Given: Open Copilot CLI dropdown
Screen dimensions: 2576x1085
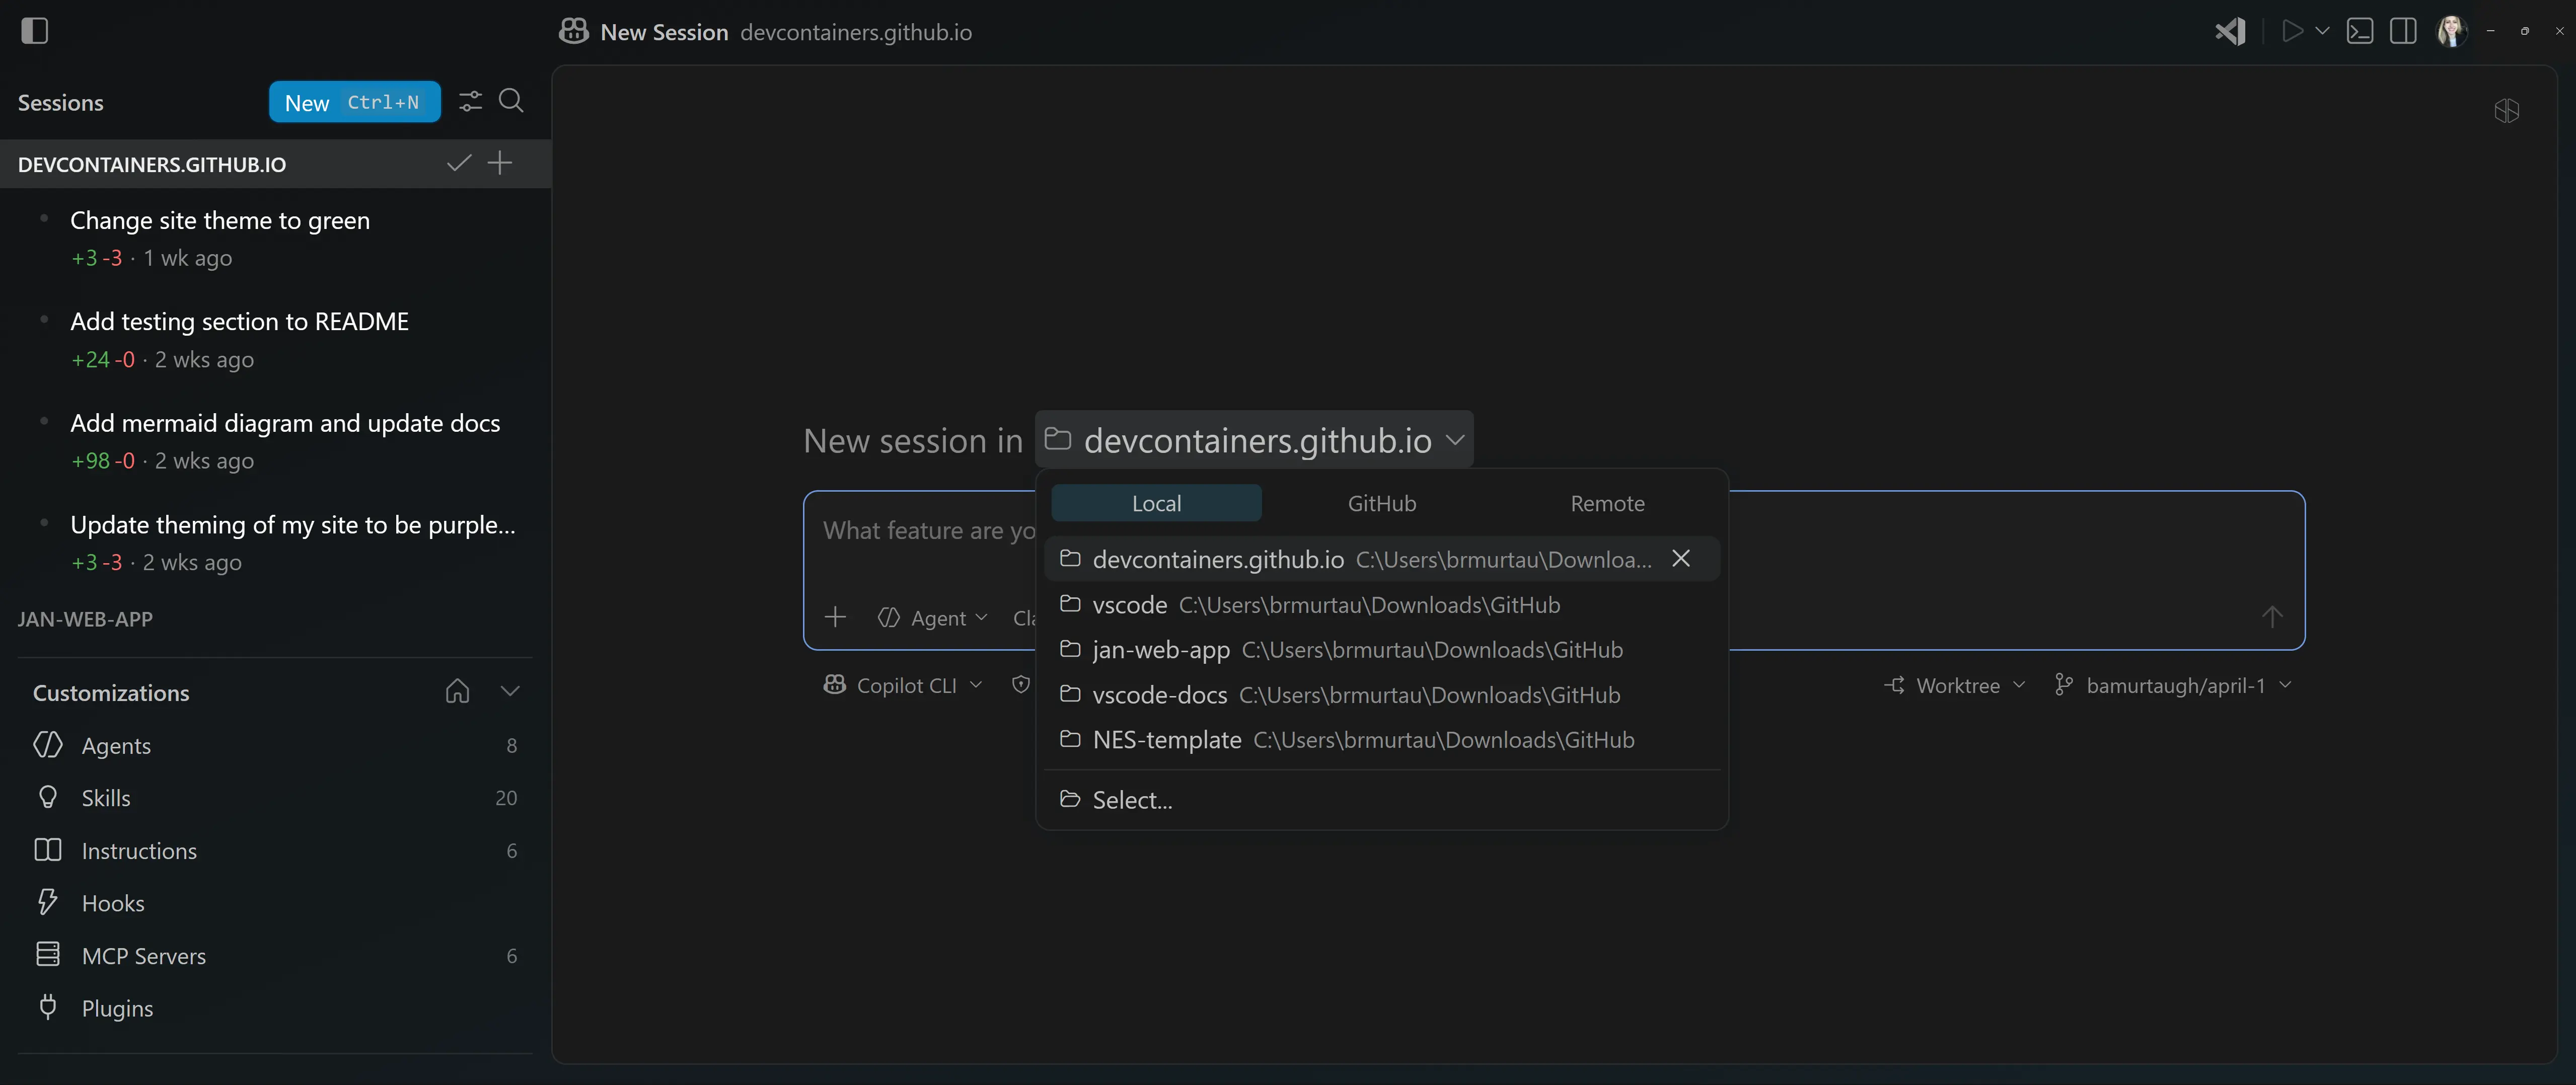Looking at the screenshot, I should pos(902,685).
